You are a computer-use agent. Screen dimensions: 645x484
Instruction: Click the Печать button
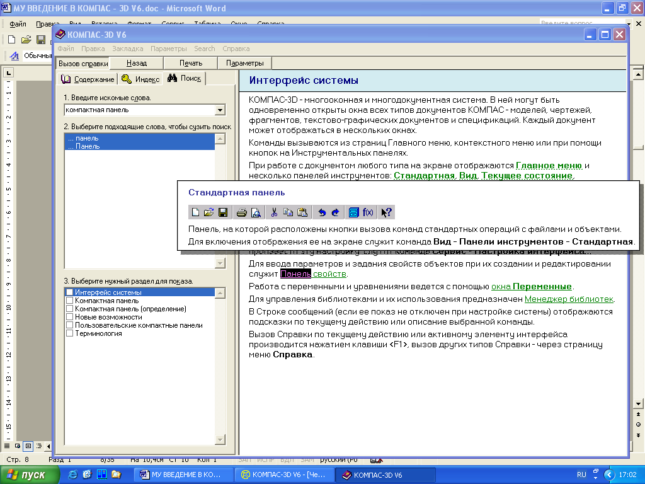[x=191, y=63]
